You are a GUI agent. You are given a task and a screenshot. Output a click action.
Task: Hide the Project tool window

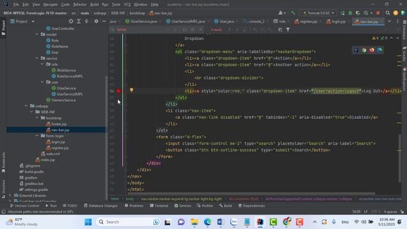pos(104,21)
